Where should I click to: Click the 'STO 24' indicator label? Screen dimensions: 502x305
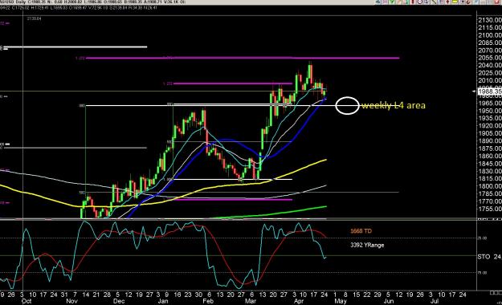[x=489, y=257]
